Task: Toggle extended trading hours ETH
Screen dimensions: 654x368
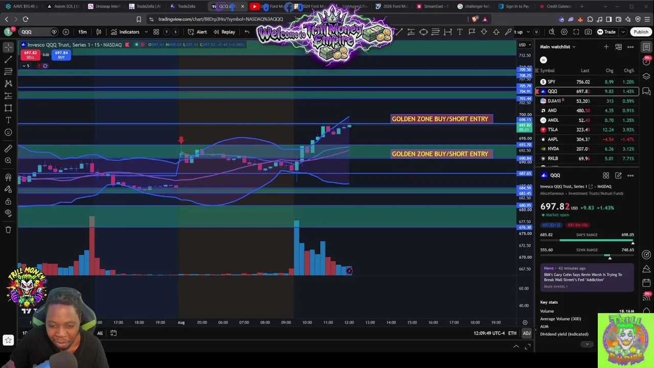Action: point(512,333)
